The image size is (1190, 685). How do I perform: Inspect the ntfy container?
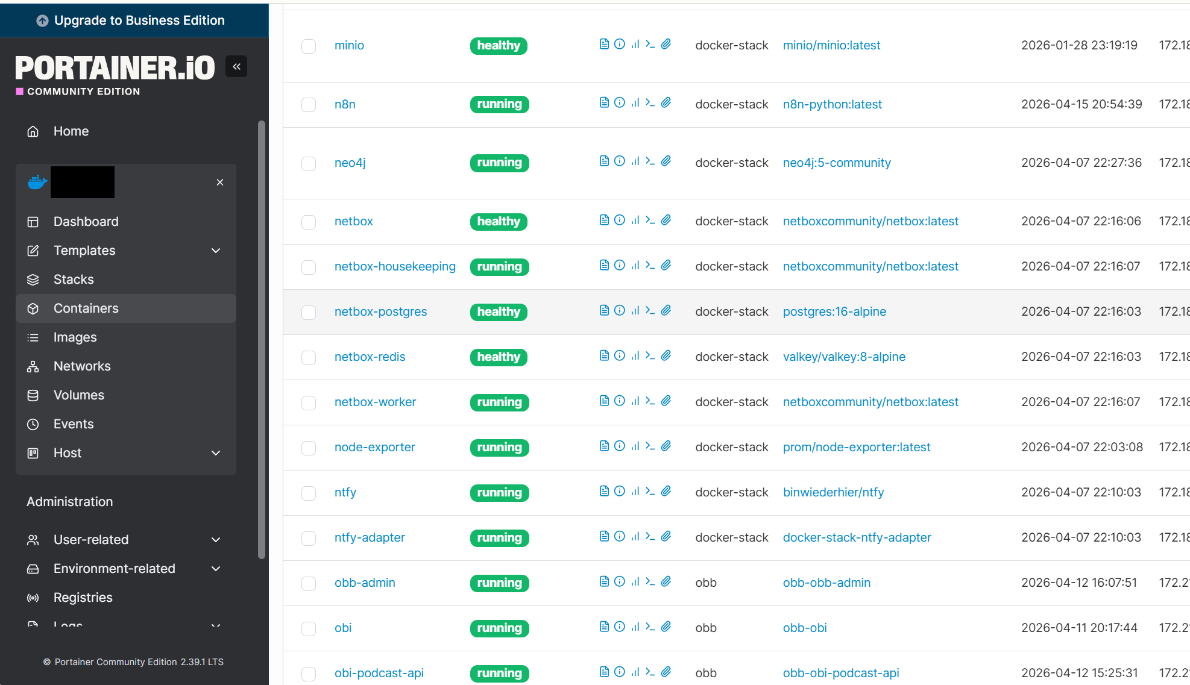tap(620, 491)
